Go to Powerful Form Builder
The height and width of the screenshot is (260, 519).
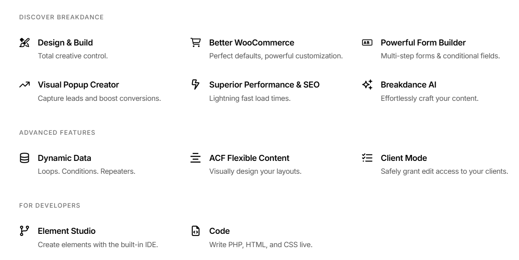tap(423, 42)
